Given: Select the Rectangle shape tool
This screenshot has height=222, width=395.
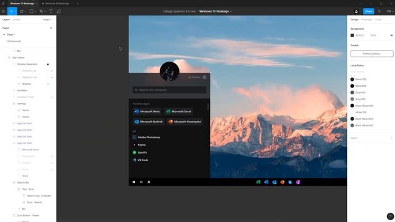Looking at the screenshot, I should click(31, 11).
